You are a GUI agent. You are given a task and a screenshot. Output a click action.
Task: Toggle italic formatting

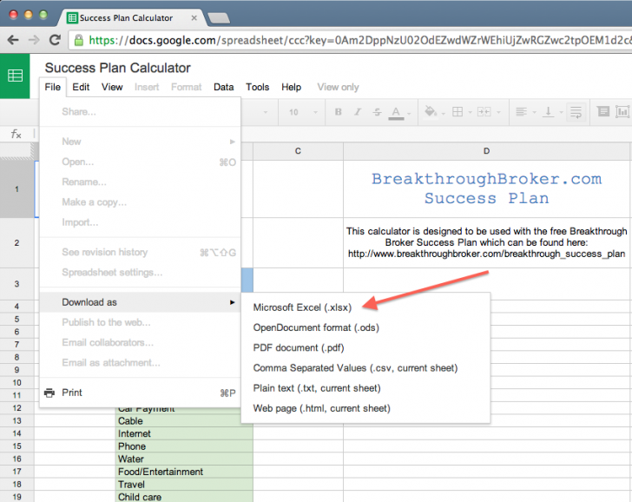pyautogui.click(x=358, y=112)
